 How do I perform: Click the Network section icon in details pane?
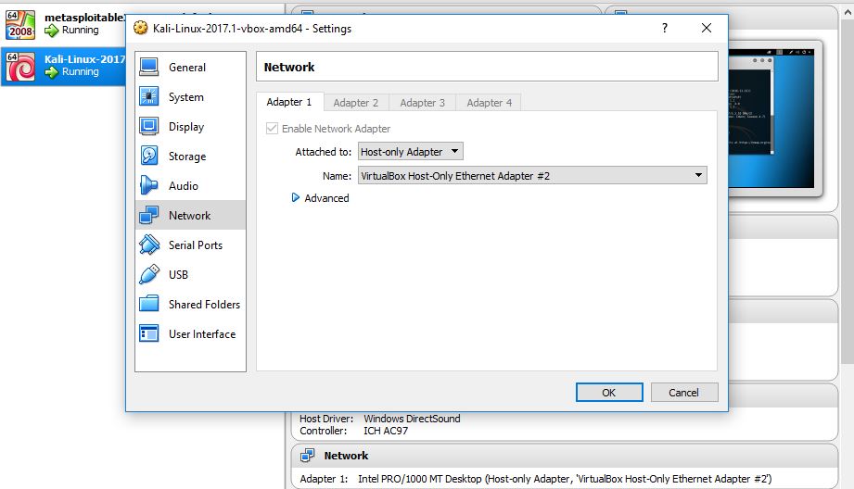point(307,456)
